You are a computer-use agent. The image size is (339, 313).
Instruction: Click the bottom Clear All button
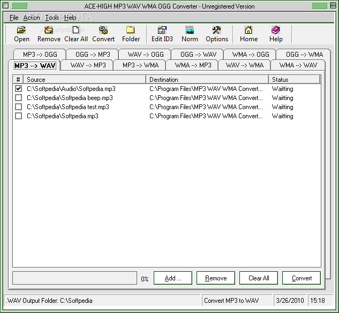click(x=259, y=278)
